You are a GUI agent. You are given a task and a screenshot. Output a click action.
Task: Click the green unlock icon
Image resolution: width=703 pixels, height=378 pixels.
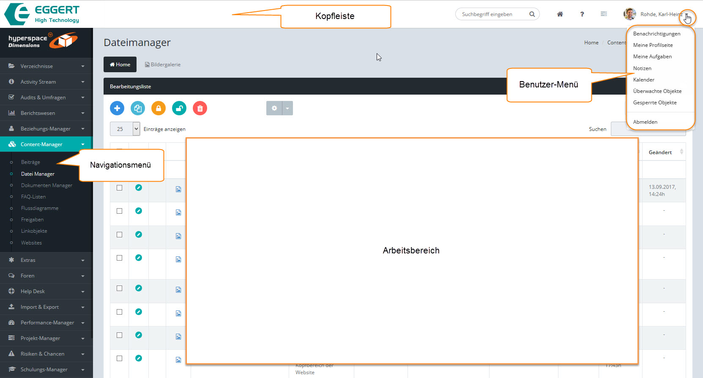click(x=179, y=108)
